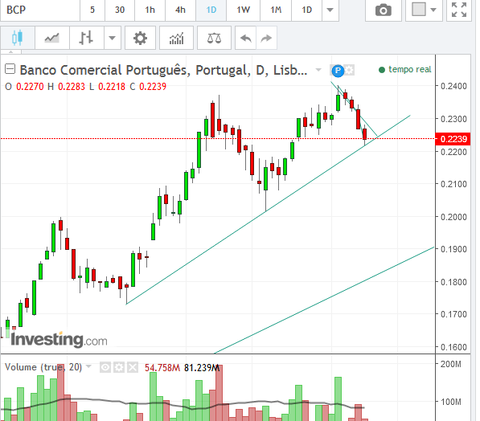Open the chart layout selector square
The width and height of the screenshot is (480, 421).
(x=419, y=10)
